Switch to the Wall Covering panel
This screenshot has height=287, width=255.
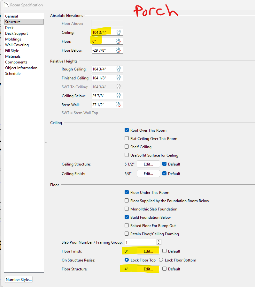click(17, 45)
